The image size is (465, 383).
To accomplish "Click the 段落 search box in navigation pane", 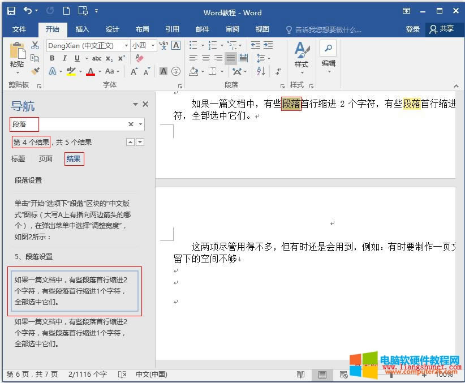I will (x=74, y=124).
